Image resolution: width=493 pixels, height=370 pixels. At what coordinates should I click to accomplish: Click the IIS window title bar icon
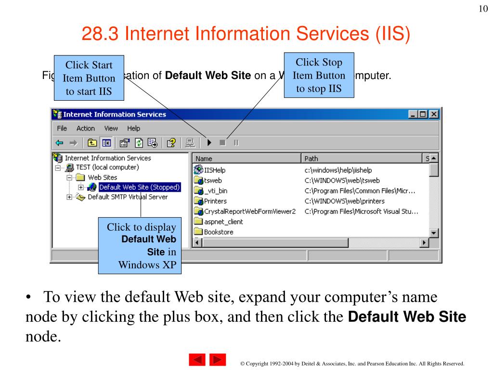pos(57,114)
